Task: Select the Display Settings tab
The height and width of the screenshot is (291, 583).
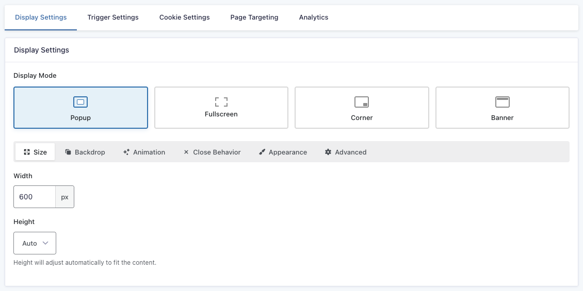Action: tap(41, 17)
